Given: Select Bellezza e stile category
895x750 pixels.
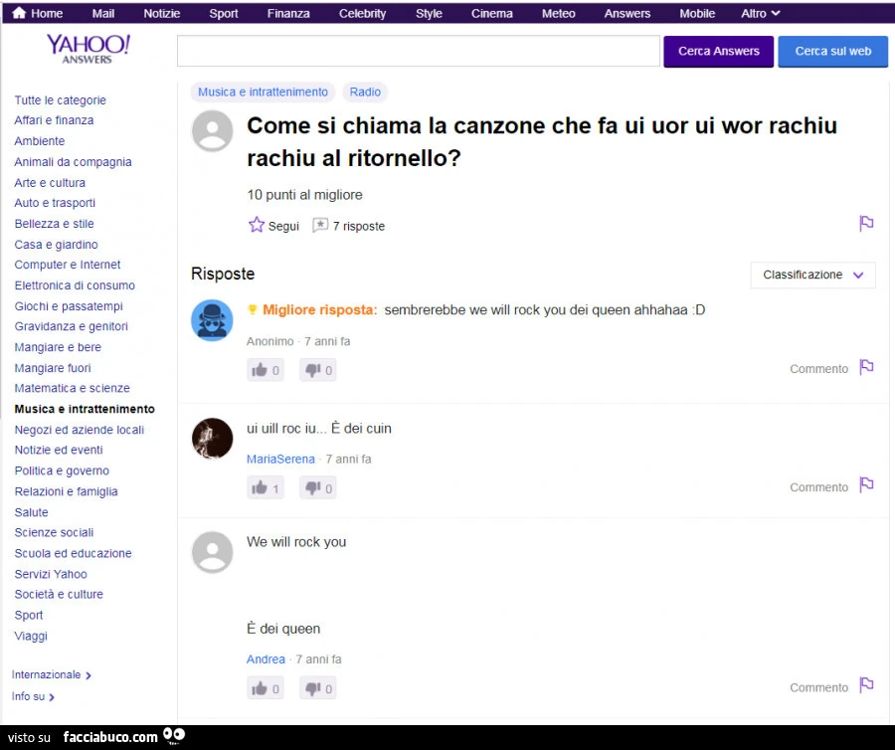Looking at the screenshot, I should click(55, 224).
